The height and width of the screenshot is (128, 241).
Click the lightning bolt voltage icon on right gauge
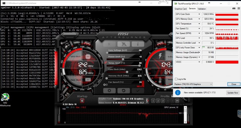[160, 56]
